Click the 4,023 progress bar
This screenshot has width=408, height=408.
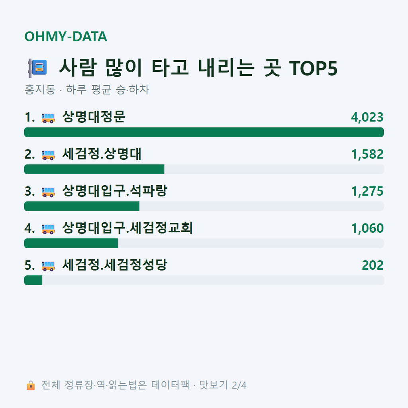click(x=204, y=132)
